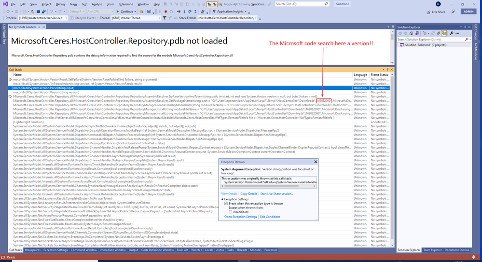Click the Home icon in Solution Explorer
This screenshot has height=262, width=482.
411,33
